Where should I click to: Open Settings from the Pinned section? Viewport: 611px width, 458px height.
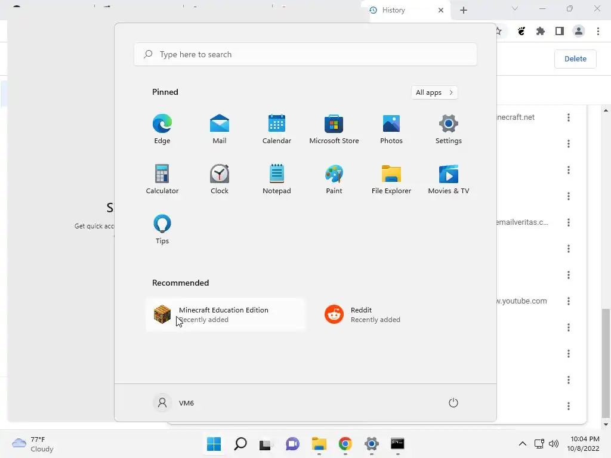(449, 129)
